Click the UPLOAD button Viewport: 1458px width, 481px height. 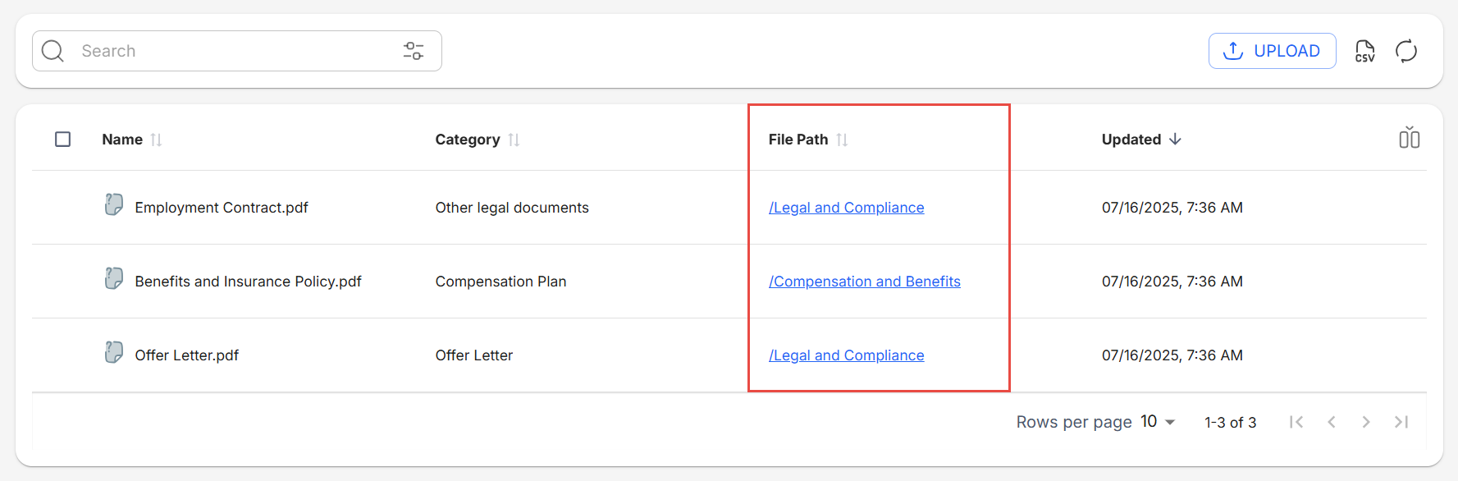pyautogui.click(x=1272, y=51)
